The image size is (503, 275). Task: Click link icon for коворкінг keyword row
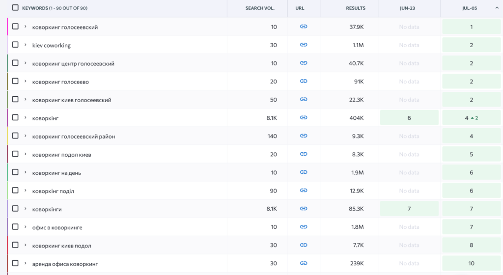304,118
